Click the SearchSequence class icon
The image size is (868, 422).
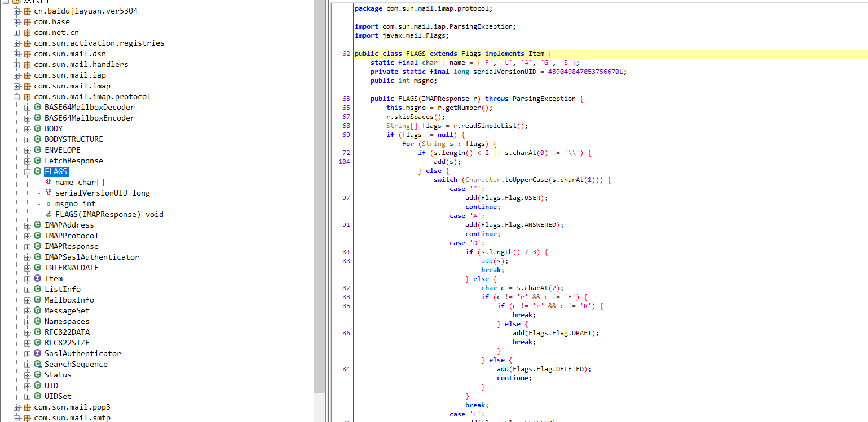pyautogui.click(x=38, y=364)
